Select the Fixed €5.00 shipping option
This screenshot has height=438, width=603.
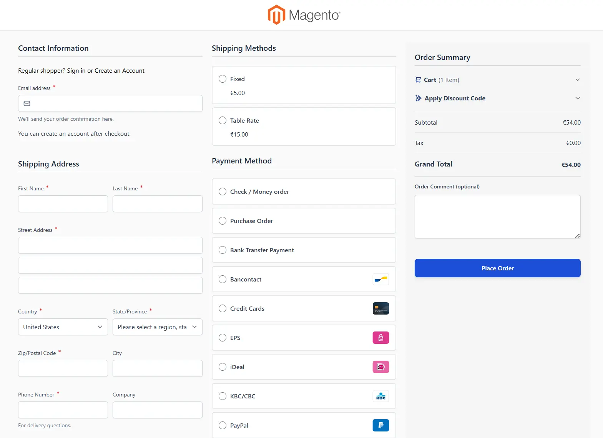pos(223,79)
